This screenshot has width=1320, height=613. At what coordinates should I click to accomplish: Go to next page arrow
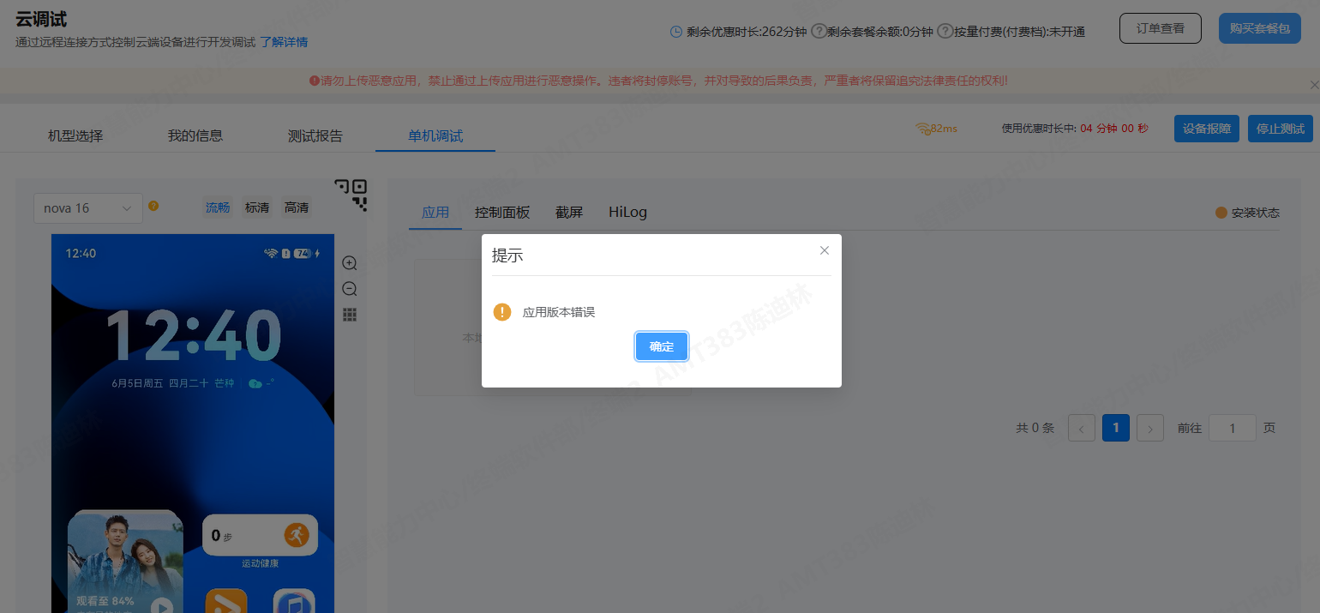pyautogui.click(x=1150, y=428)
